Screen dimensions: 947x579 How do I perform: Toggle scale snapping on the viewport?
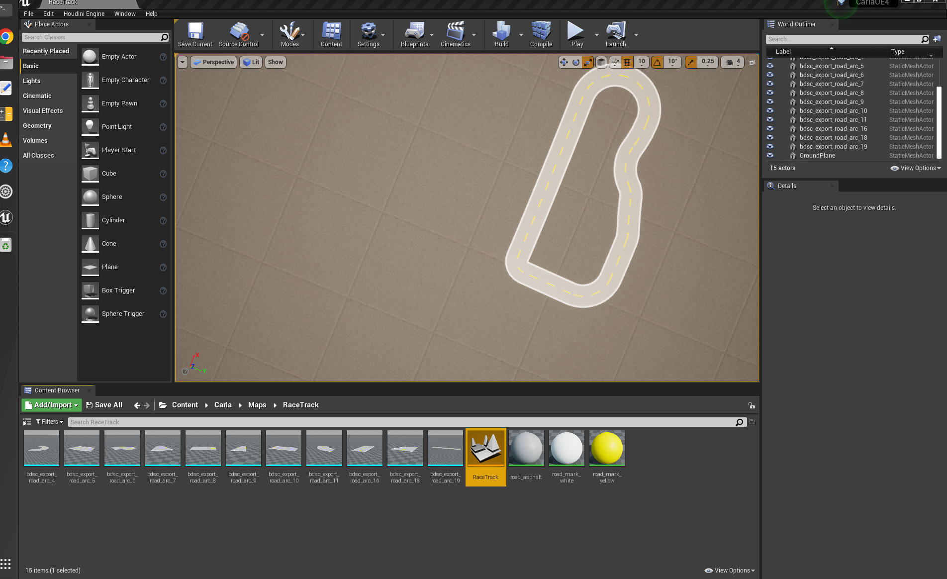690,62
